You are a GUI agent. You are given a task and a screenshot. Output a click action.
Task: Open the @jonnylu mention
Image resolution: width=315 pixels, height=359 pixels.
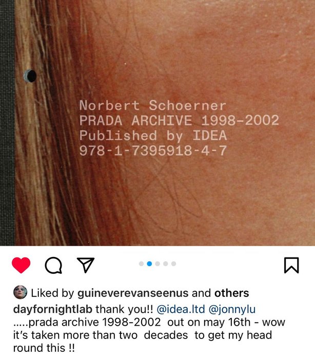coord(232,309)
